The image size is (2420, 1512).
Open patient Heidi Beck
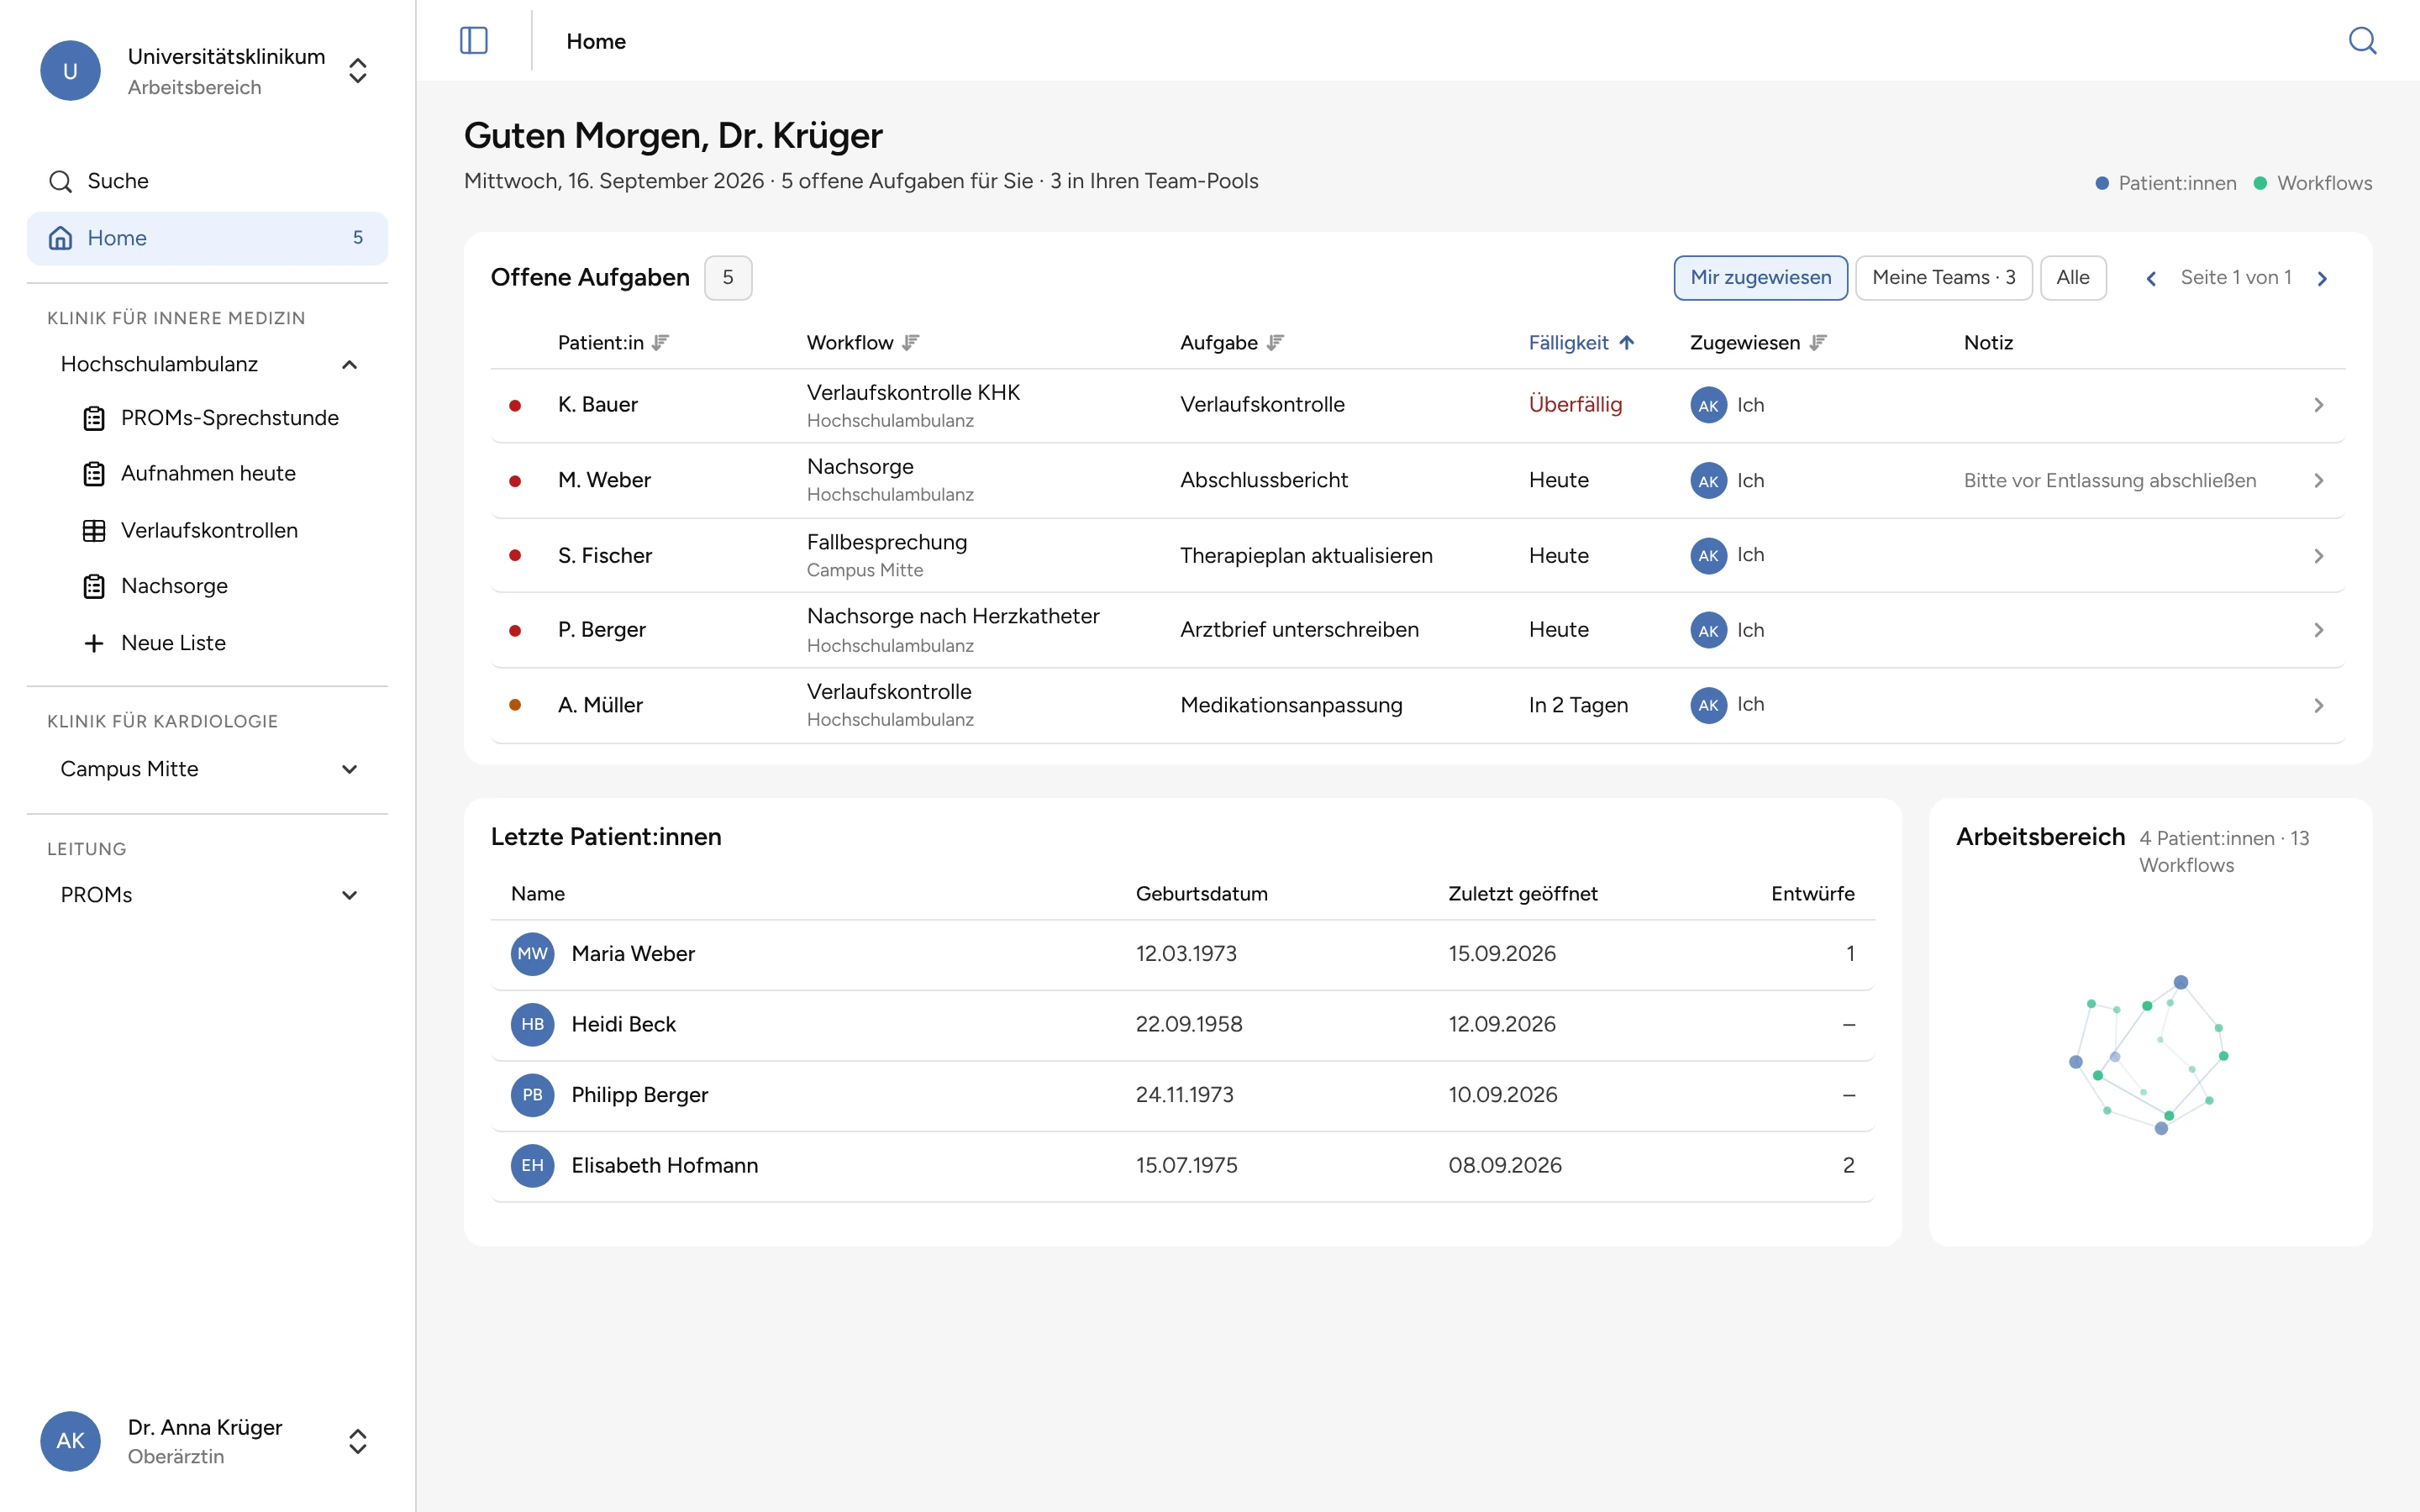(1182, 1025)
